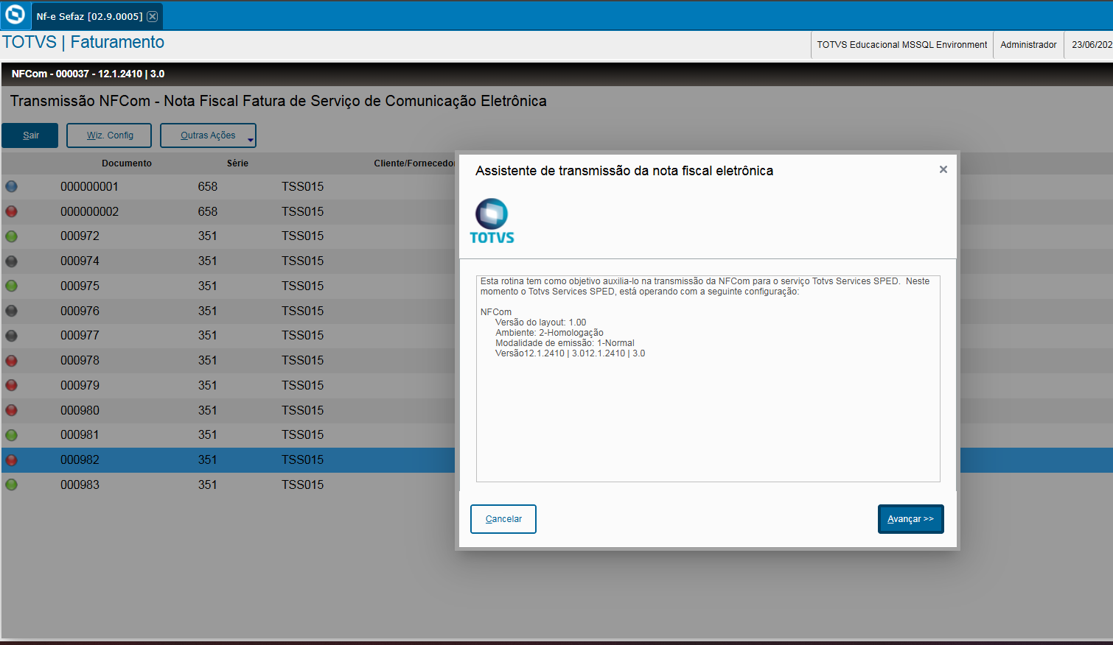Viewport: 1113px width, 645px height.
Task: Select document number 000979
Action: 80,386
